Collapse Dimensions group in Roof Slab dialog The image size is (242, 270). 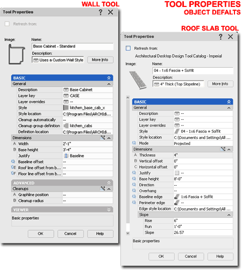tap(229, 149)
